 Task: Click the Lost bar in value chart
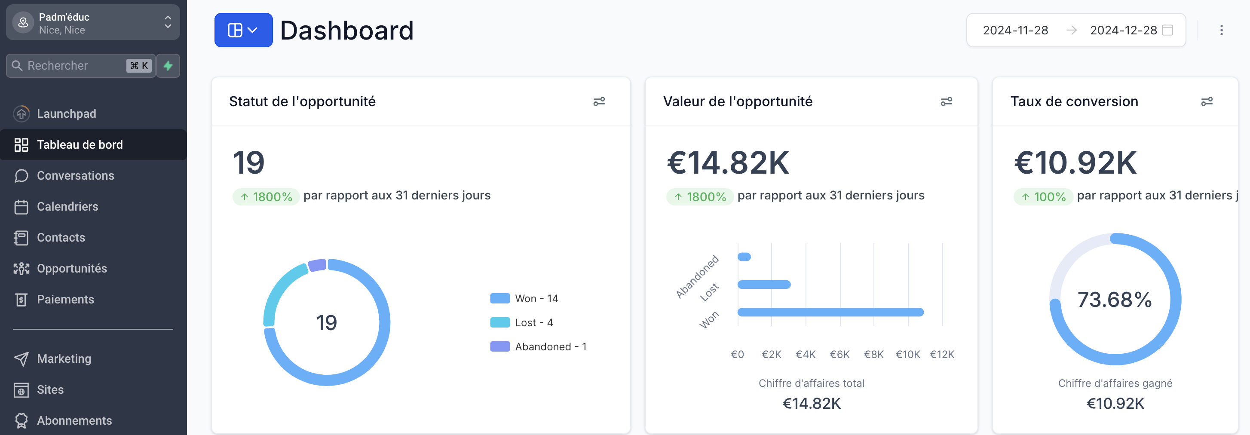coord(764,285)
